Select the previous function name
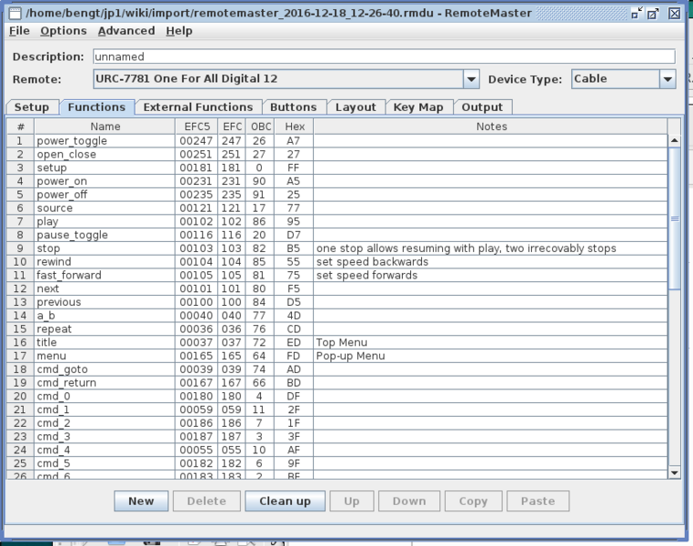This screenshot has height=546, width=693. pos(105,302)
